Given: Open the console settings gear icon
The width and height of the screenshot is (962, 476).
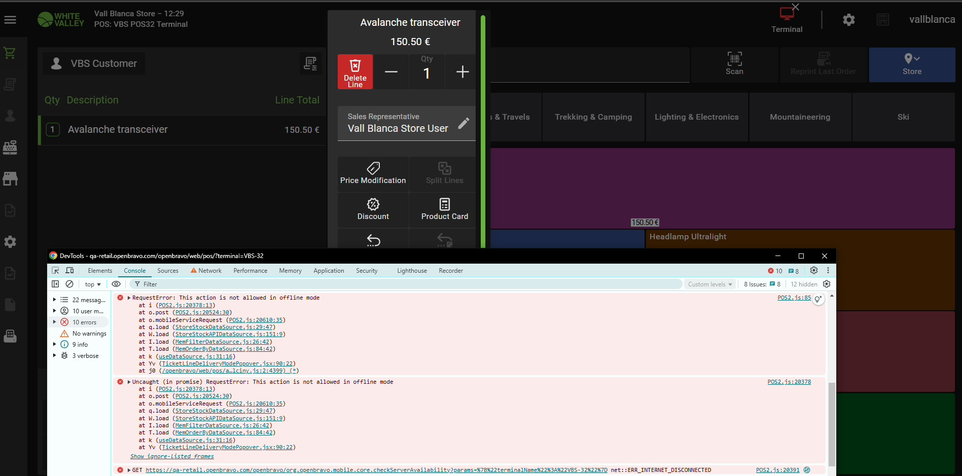Looking at the screenshot, I should click(827, 284).
